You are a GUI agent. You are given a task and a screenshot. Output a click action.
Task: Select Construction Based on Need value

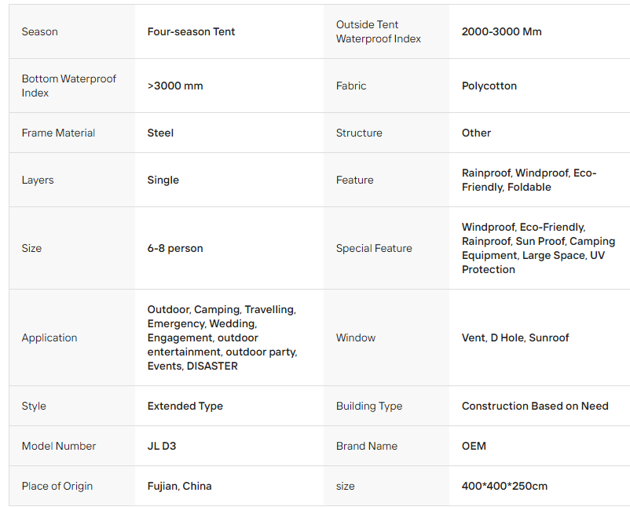click(535, 407)
